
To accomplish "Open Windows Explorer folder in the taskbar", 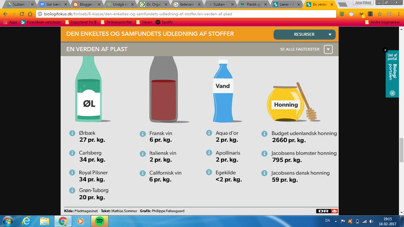I will coord(45,221).
